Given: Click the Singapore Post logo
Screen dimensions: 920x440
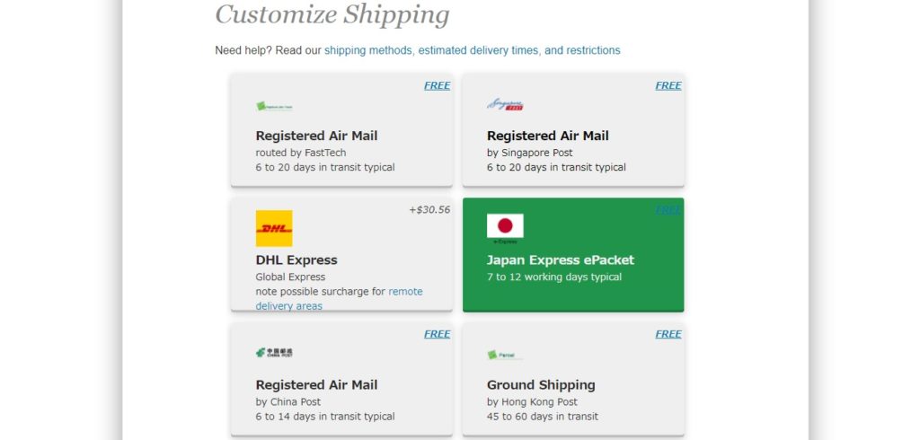Looking at the screenshot, I should (505, 104).
